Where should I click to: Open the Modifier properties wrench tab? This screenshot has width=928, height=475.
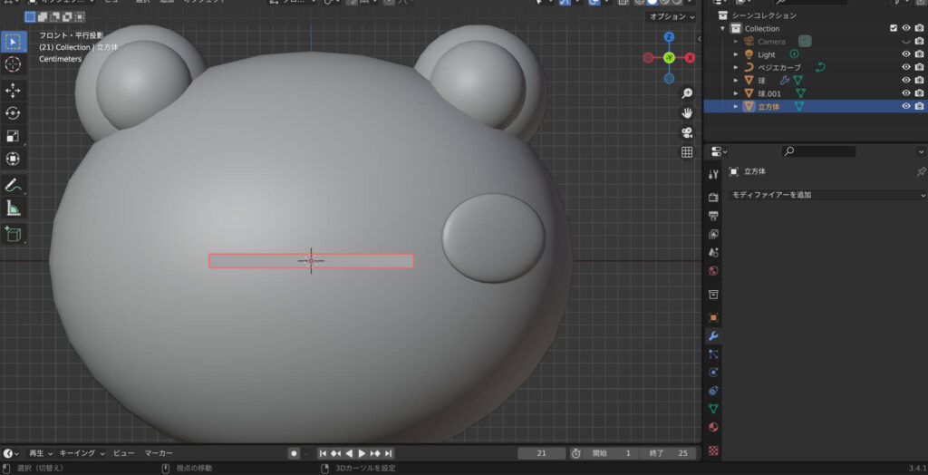coord(713,336)
